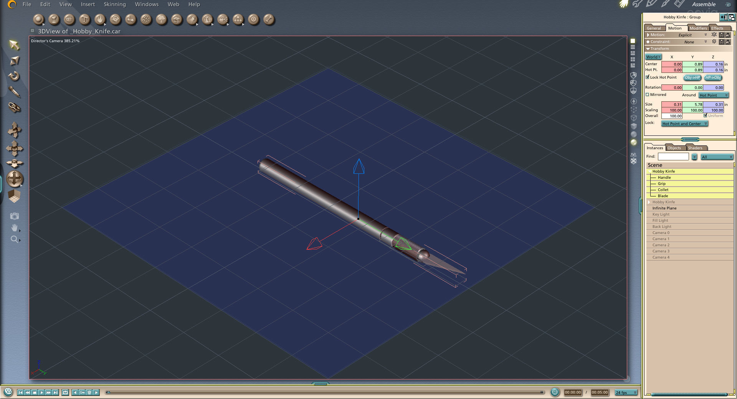The height and width of the screenshot is (399, 737).
Task: Click the stop button in timeline controls
Action: tap(34, 392)
